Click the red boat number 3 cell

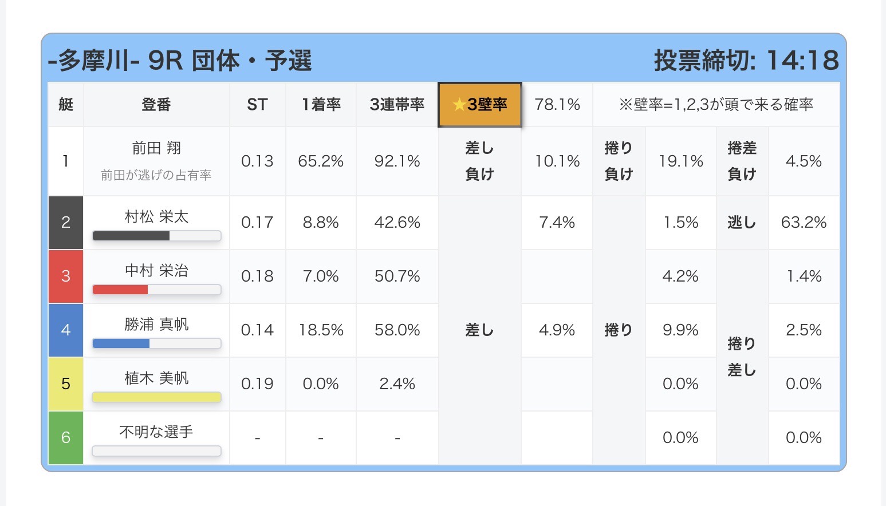tap(66, 276)
